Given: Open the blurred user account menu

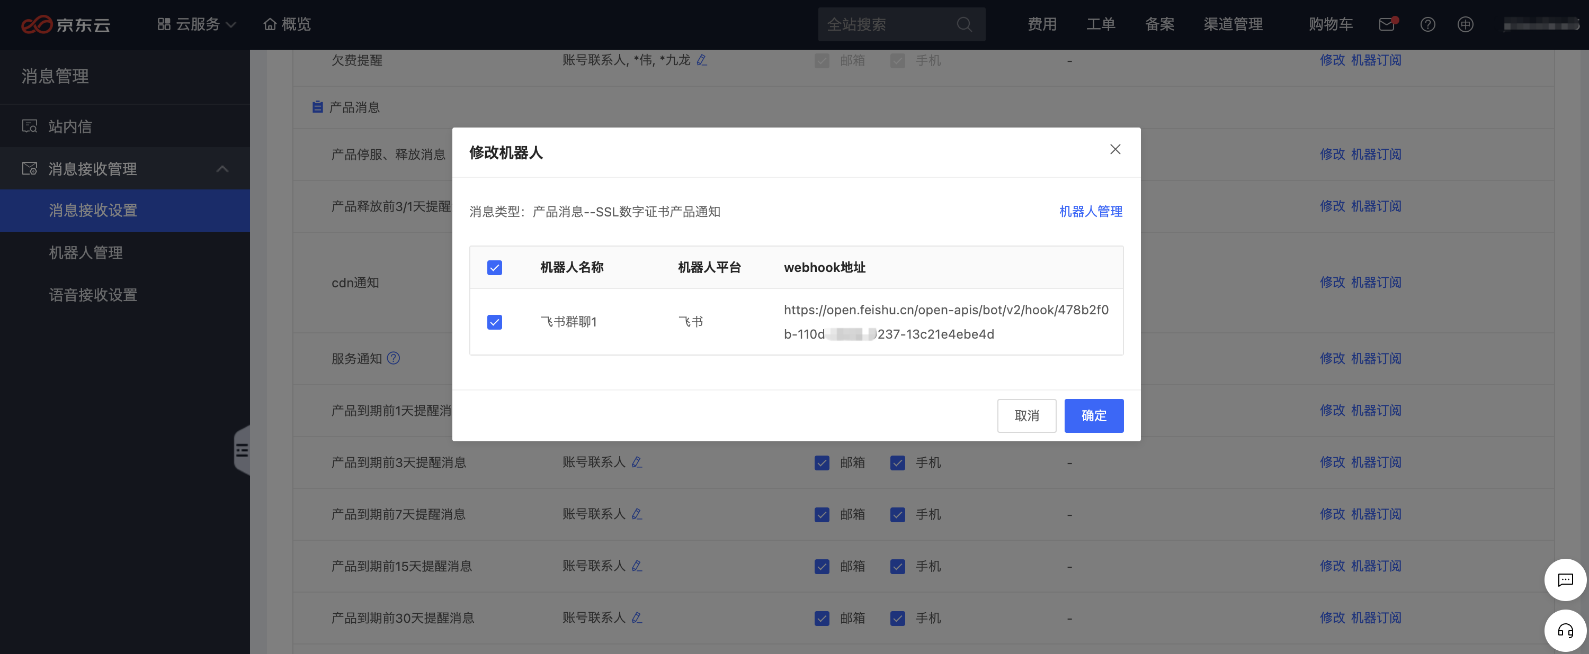Looking at the screenshot, I should click(x=1541, y=25).
